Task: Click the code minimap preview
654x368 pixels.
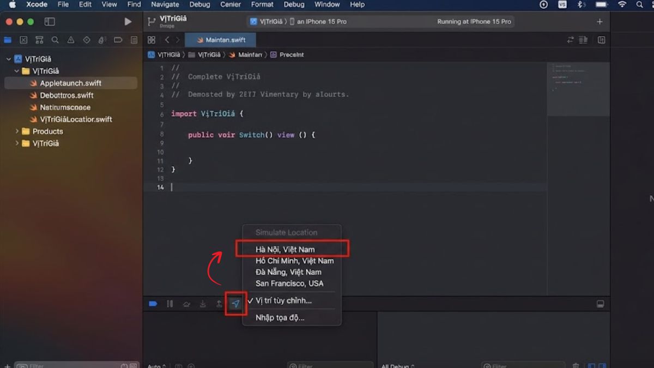Action: (x=578, y=89)
